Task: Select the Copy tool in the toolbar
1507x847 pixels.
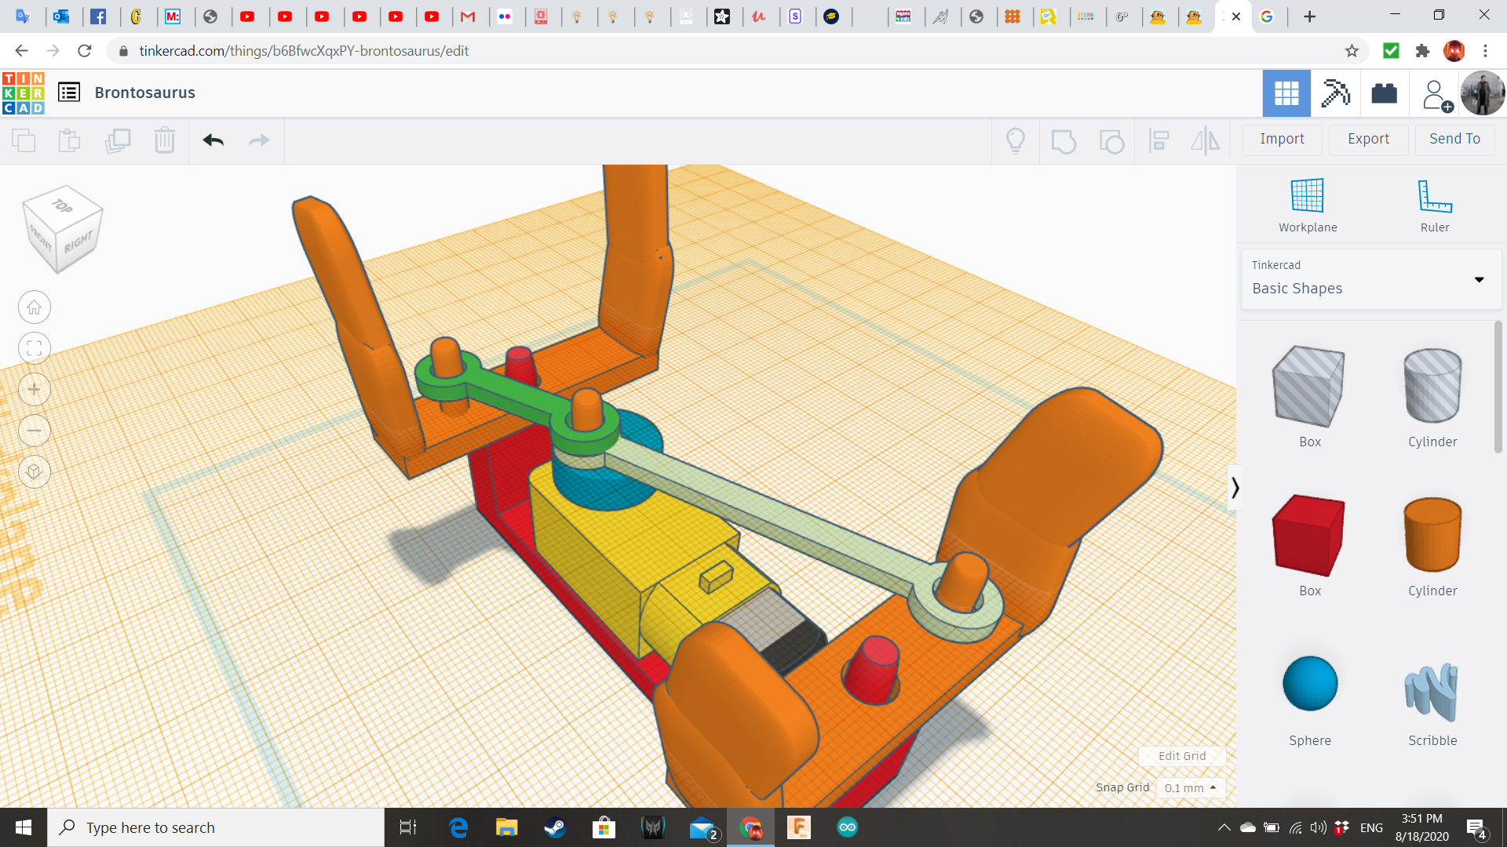Action: tap(24, 140)
